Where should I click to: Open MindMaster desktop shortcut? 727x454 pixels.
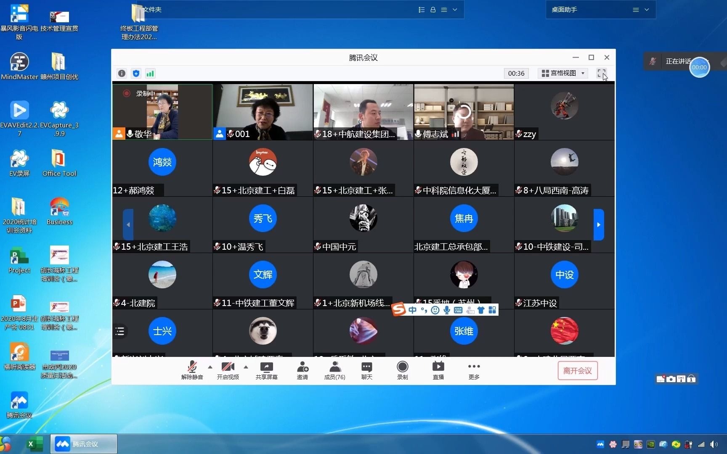click(19, 66)
